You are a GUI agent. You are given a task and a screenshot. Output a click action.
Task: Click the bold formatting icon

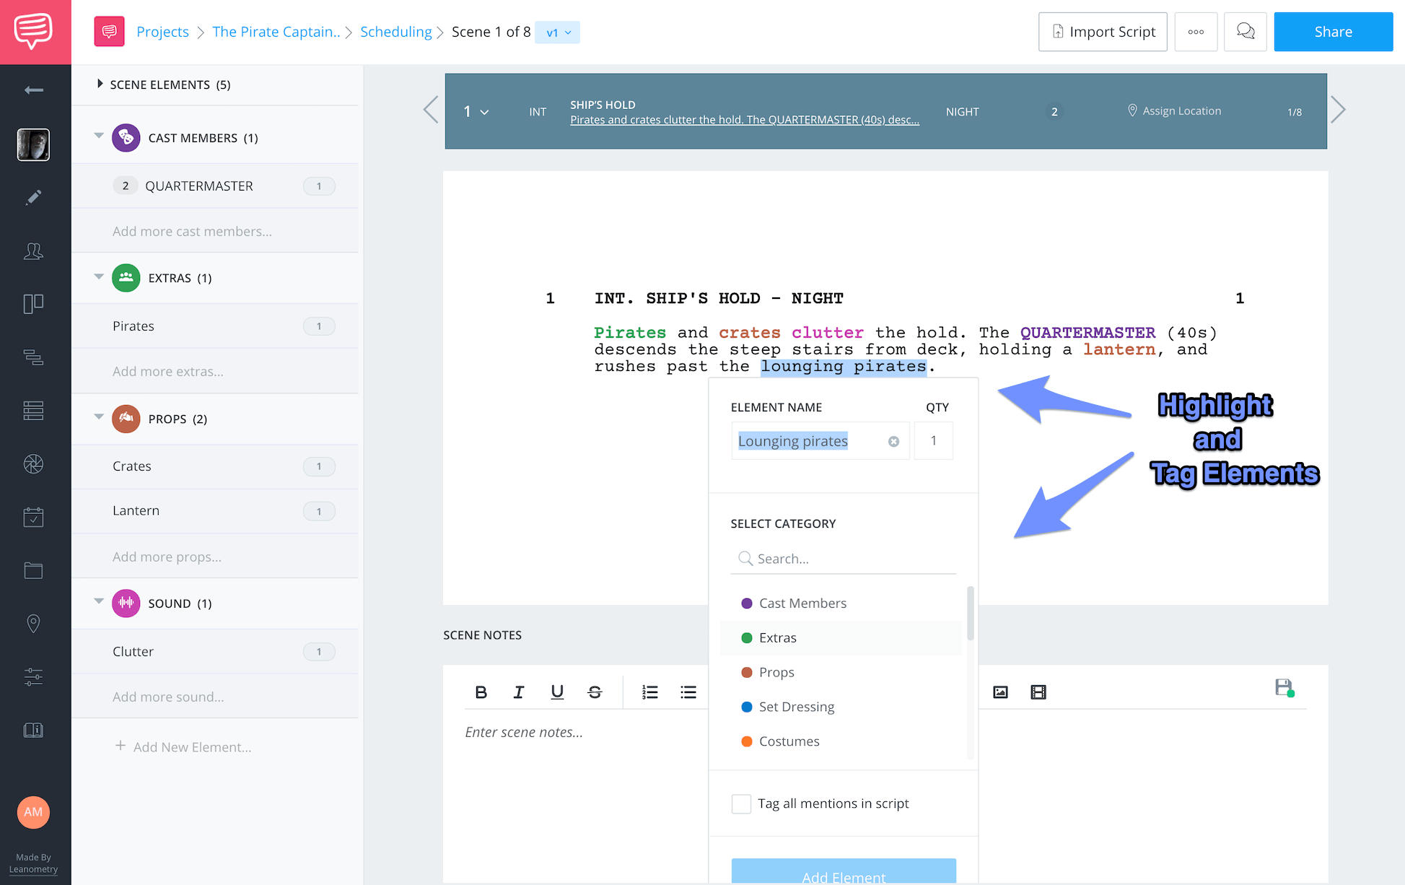[481, 692]
